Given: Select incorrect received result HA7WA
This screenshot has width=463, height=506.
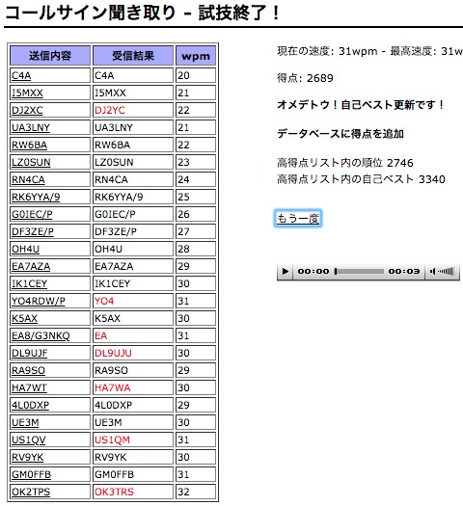Looking at the screenshot, I should click(x=112, y=387).
